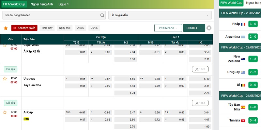Click the Uruguay flag icon in results
Viewport: 261px width, 130px height.
click(x=243, y=72)
